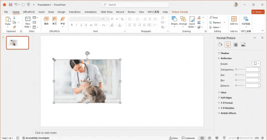Click the Paste clipboard icon

8,19
